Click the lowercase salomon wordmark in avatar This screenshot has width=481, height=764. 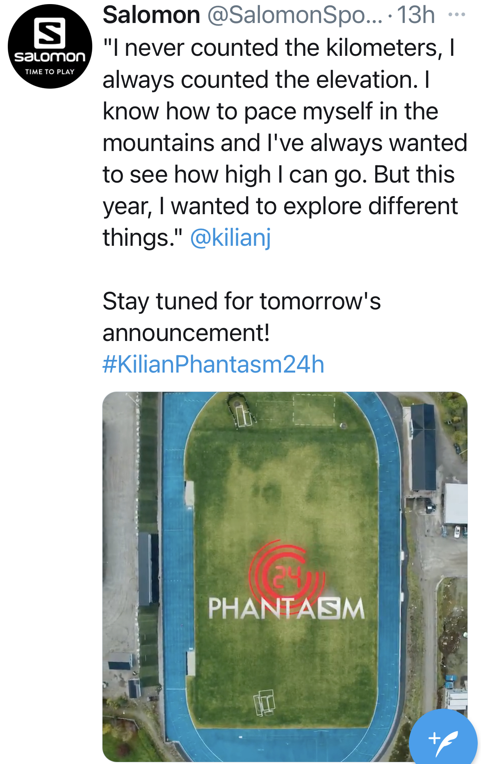(50, 57)
